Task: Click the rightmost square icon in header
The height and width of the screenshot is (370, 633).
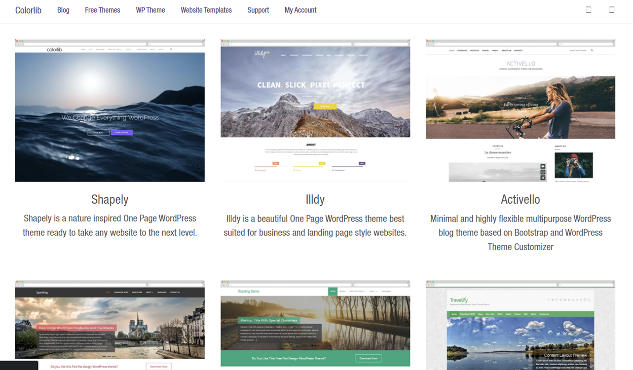Action: point(612,10)
